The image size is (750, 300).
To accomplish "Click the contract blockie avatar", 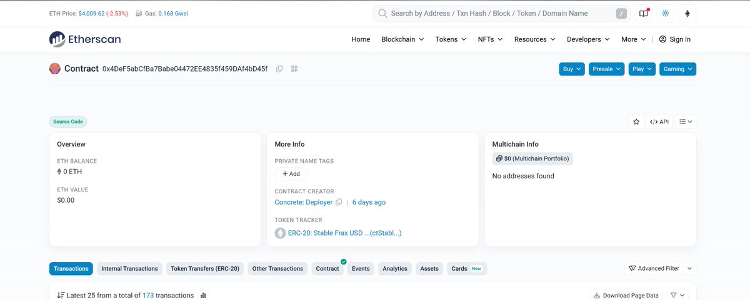I will (55, 69).
